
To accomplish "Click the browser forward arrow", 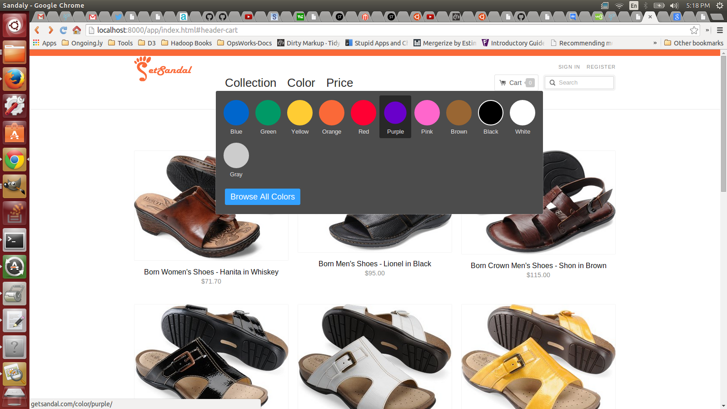I will [x=50, y=30].
